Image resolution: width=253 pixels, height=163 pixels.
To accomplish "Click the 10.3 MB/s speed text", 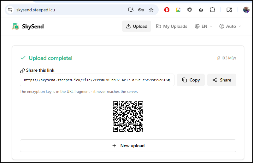I will point(227,58).
